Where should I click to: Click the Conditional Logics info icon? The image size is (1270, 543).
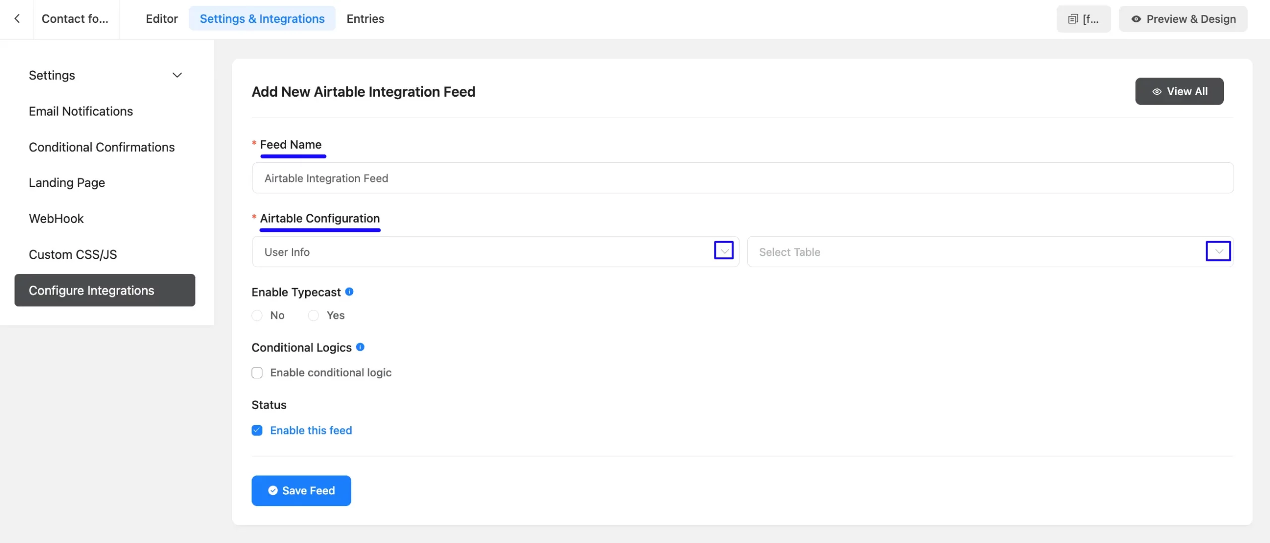click(x=360, y=347)
